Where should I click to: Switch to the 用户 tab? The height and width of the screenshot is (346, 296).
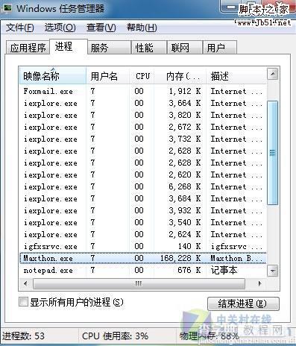(219, 48)
